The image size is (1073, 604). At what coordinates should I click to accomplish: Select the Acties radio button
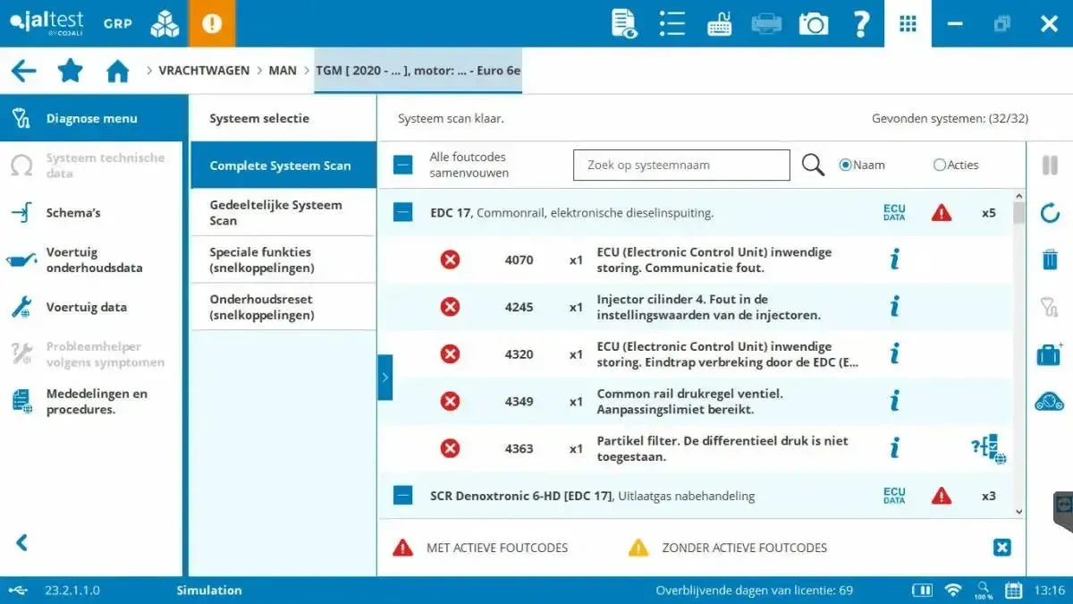click(938, 165)
